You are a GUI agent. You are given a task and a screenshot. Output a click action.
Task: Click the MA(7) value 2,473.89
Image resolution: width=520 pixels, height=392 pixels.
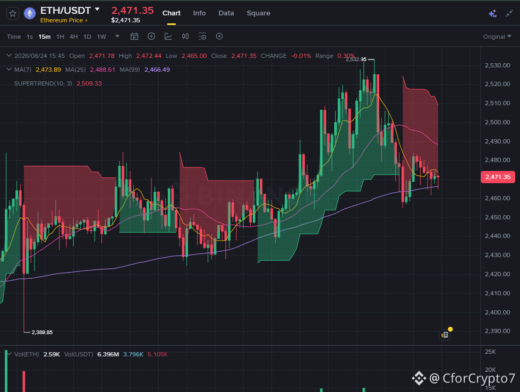click(x=48, y=70)
